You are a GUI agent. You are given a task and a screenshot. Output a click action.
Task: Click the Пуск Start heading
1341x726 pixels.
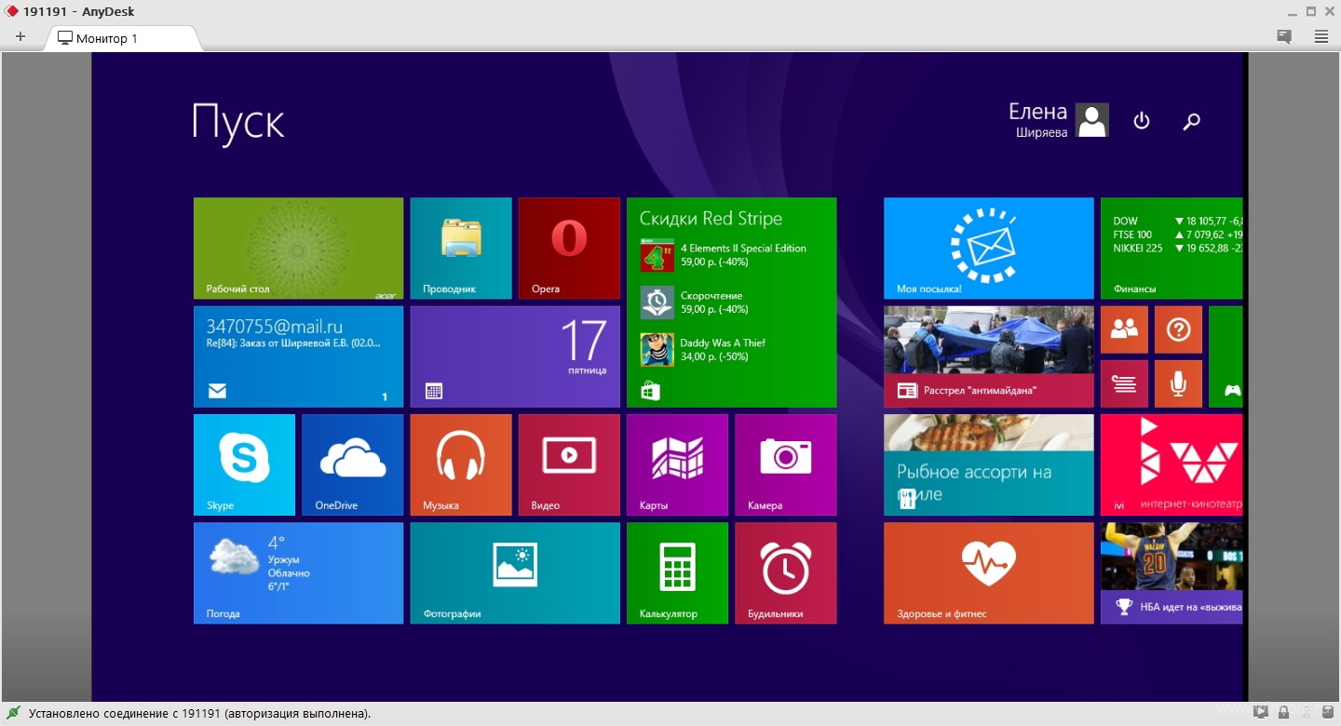pos(238,123)
